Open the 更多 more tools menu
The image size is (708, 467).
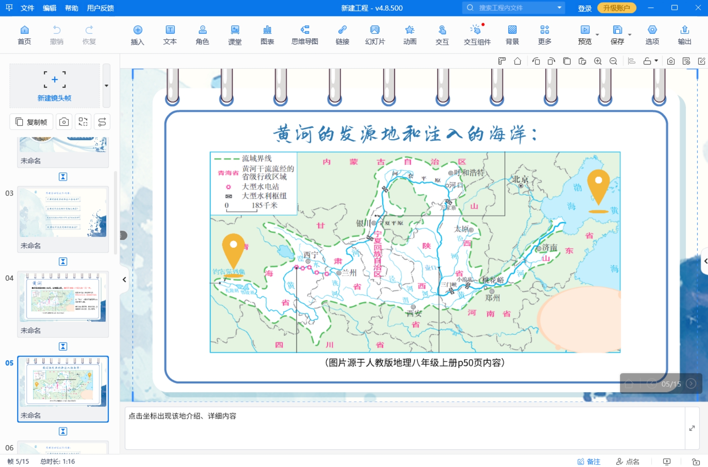[x=544, y=35]
